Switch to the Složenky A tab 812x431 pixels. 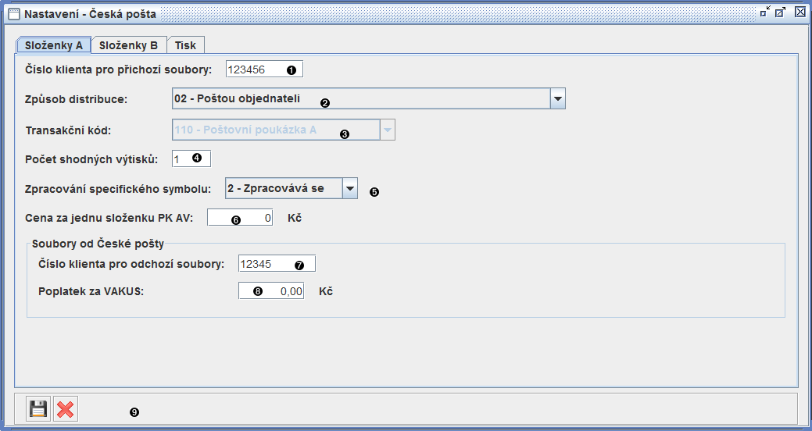coord(54,45)
